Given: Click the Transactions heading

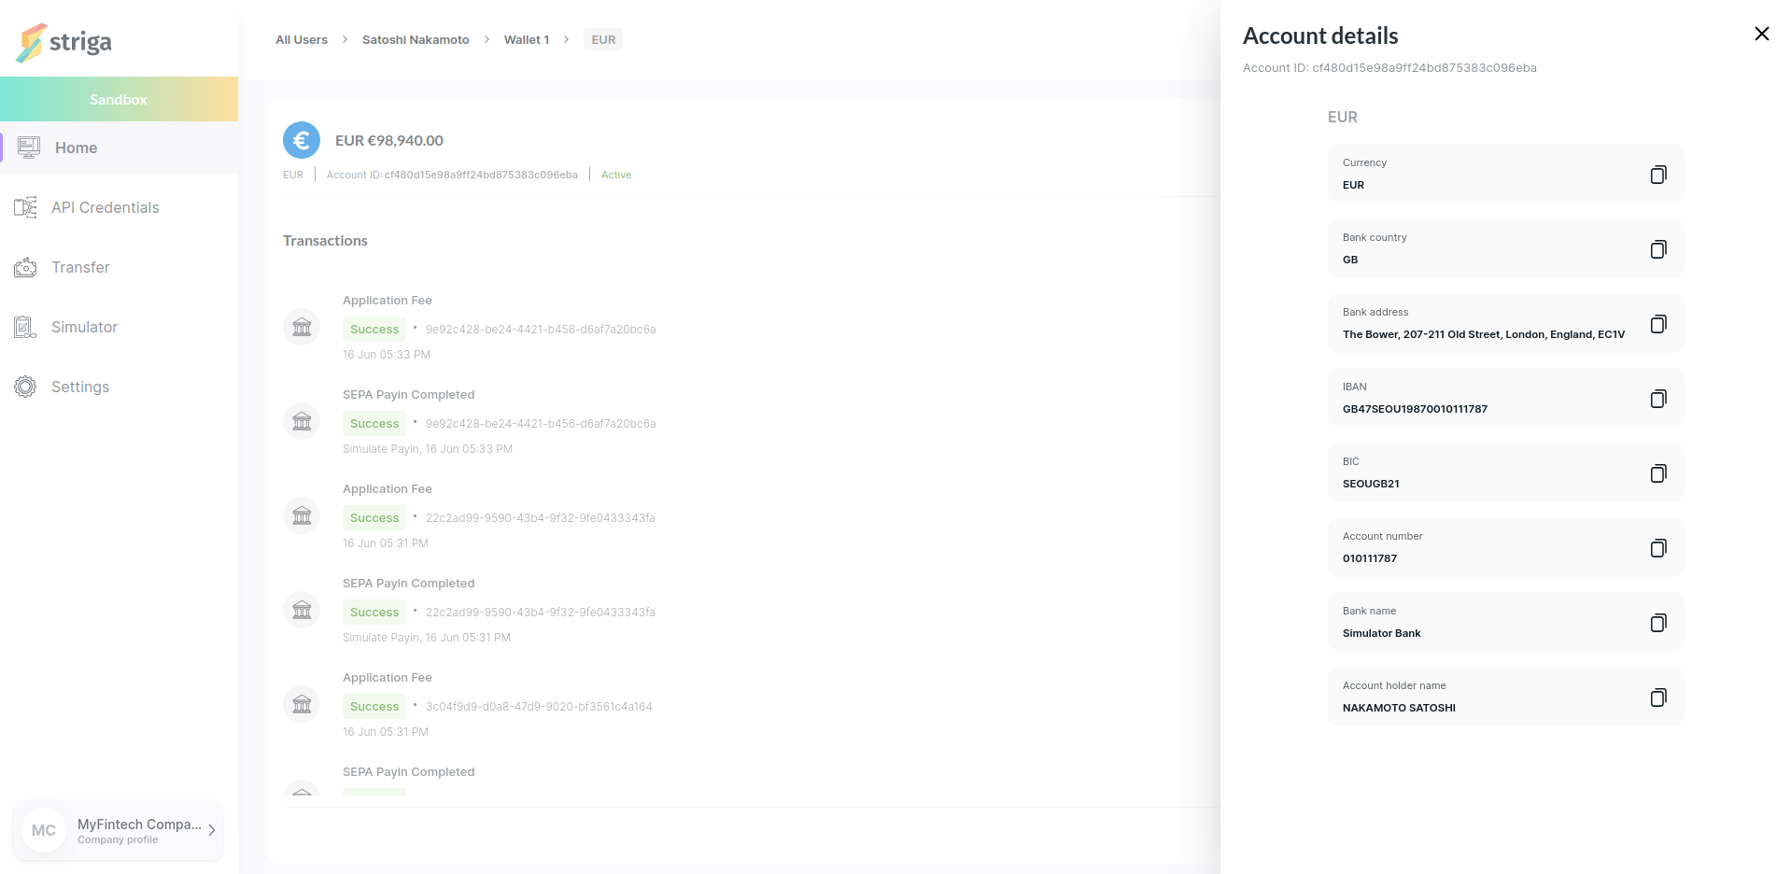Looking at the screenshot, I should 325,241.
